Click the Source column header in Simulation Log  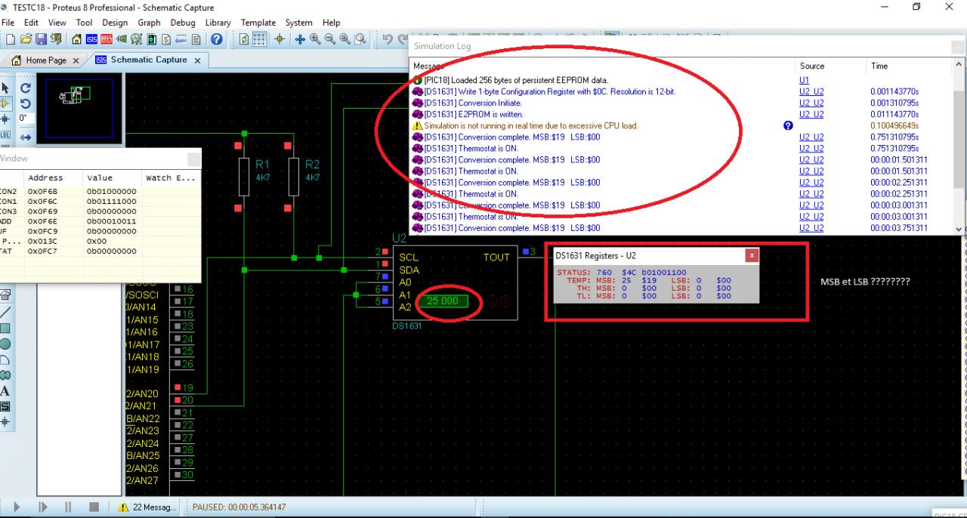[812, 66]
